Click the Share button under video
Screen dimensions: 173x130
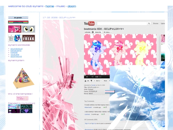(x=105, y=81)
